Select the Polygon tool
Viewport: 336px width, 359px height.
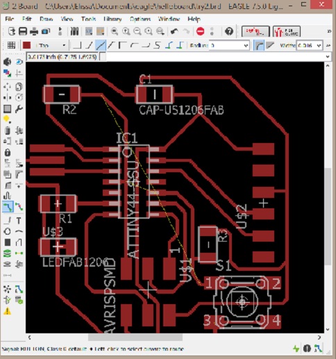point(19,242)
